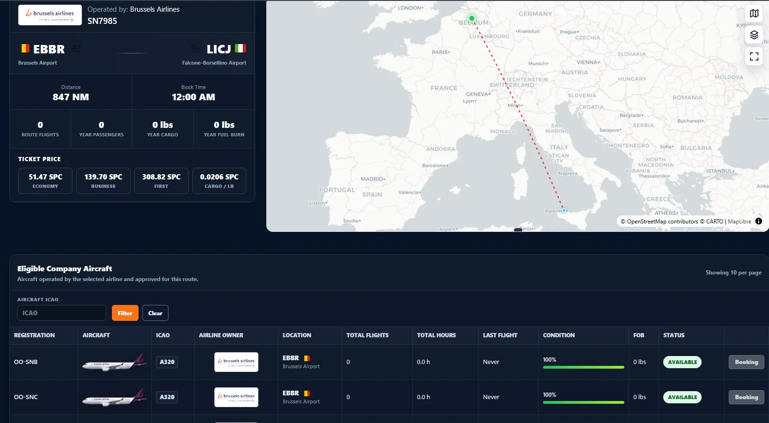Click the ICAO column header
769x423 pixels.
click(163, 335)
